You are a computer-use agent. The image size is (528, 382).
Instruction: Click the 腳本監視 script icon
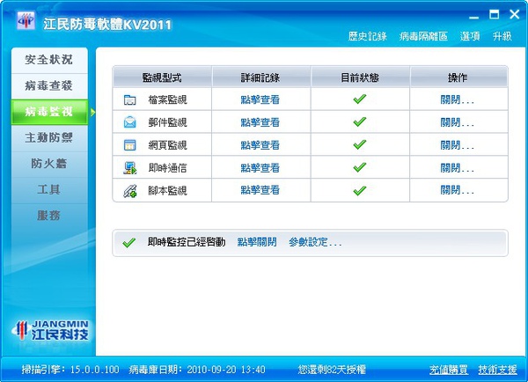point(129,191)
